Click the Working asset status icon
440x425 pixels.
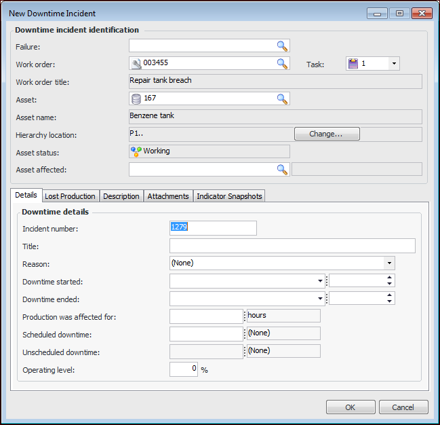click(136, 151)
